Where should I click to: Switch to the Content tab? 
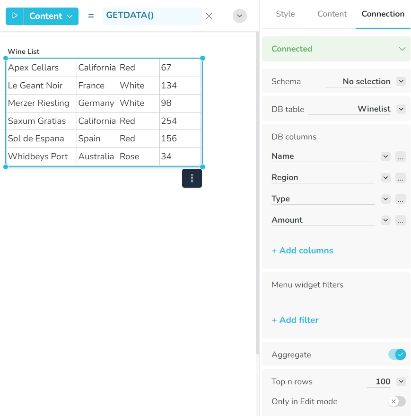tap(332, 14)
